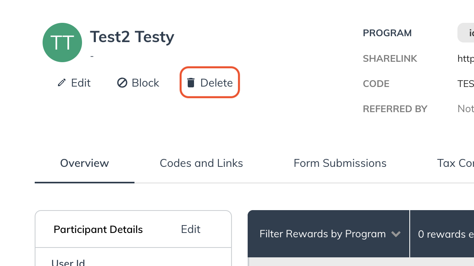Click the program name badge
Screen dimensions: 474x266
(466, 33)
